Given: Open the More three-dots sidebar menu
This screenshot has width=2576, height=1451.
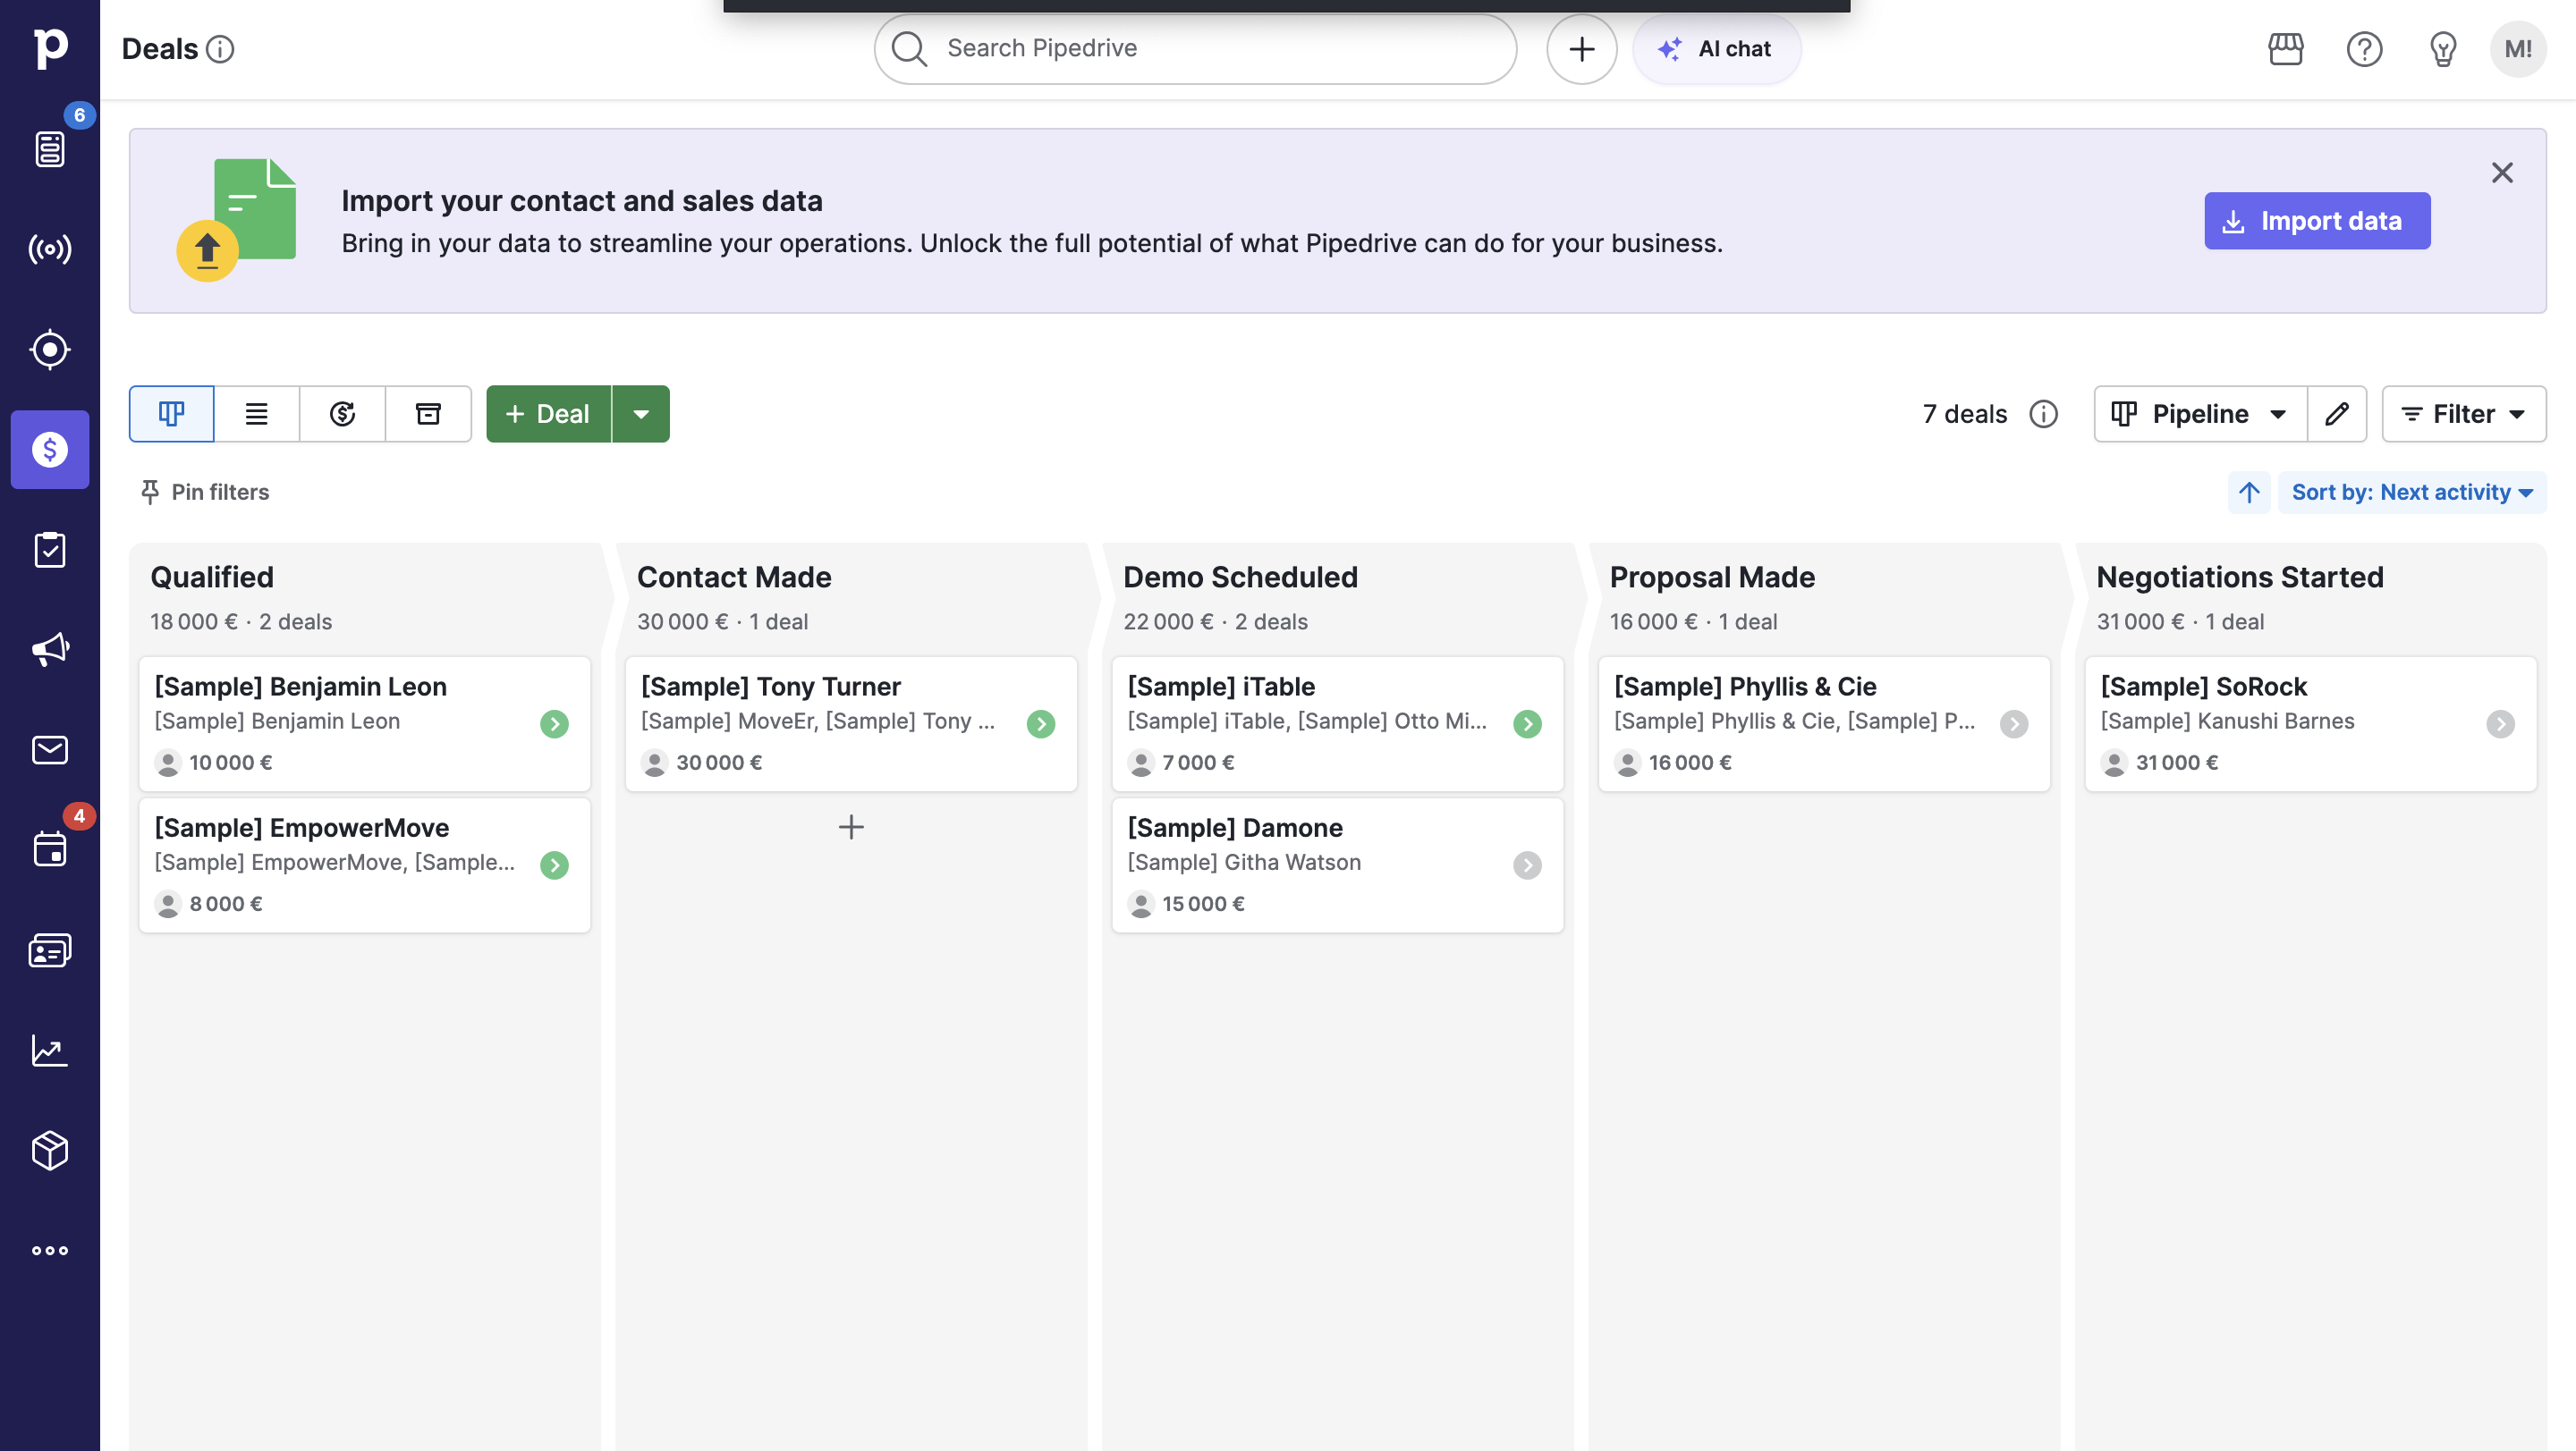Looking at the screenshot, I should click(x=50, y=1250).
